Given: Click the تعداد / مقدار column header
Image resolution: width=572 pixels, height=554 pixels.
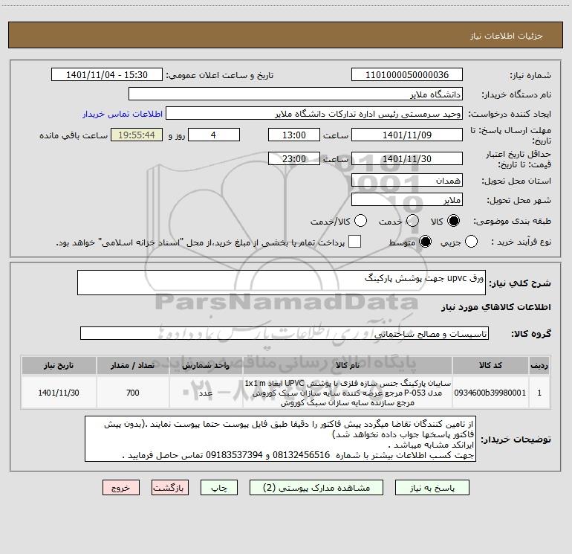Looking at the screenshot, I should coord(133,365).
